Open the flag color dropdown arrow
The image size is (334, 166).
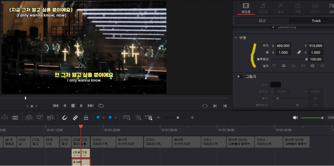coord(104,118)
